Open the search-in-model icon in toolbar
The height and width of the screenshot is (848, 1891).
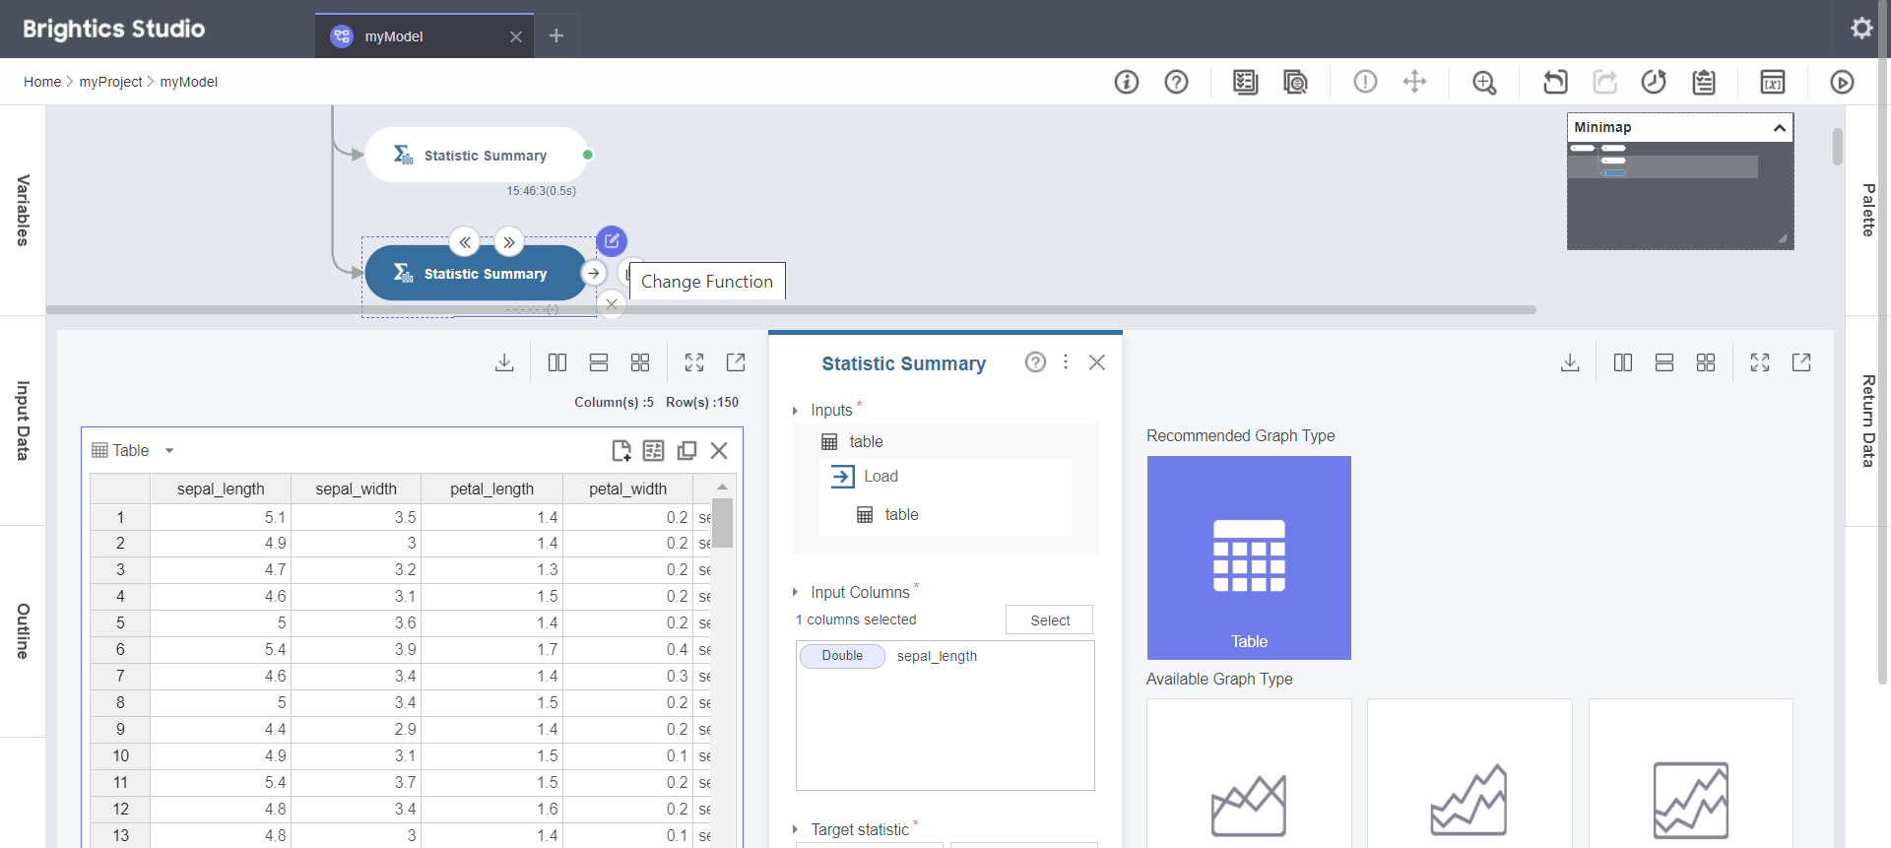tap(1295, 82)
